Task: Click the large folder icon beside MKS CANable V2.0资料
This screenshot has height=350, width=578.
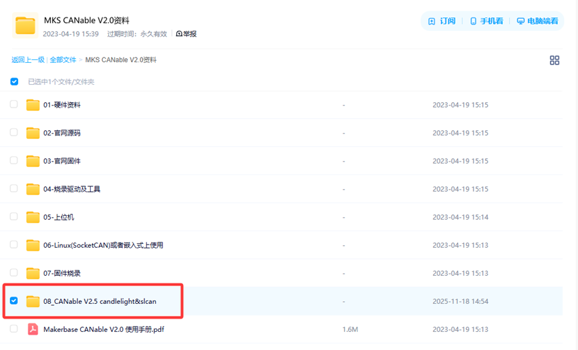Action: [25, 25]
